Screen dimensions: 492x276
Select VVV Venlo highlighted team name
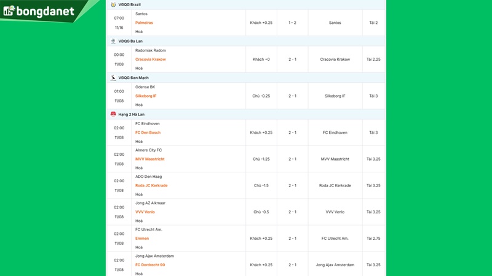pos(145,212)
